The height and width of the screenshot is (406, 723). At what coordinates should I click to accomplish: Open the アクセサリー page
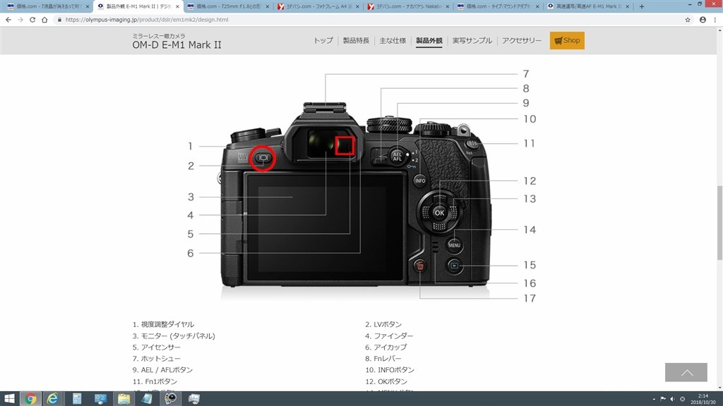[522, 40]
